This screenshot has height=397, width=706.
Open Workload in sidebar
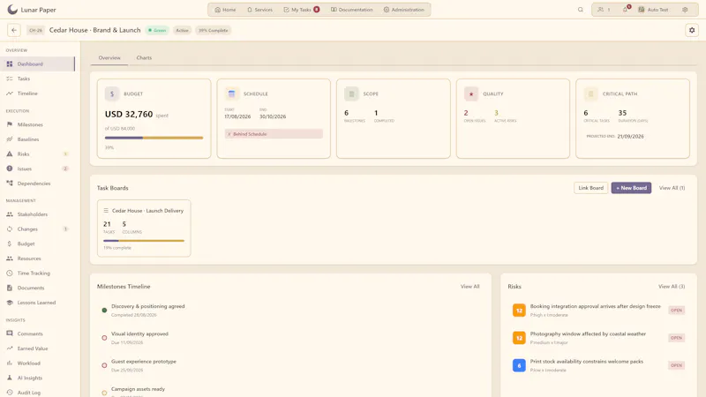[37, 363]
